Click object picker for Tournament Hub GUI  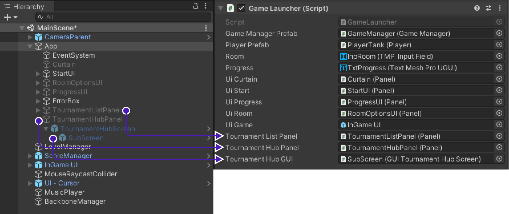499,159
